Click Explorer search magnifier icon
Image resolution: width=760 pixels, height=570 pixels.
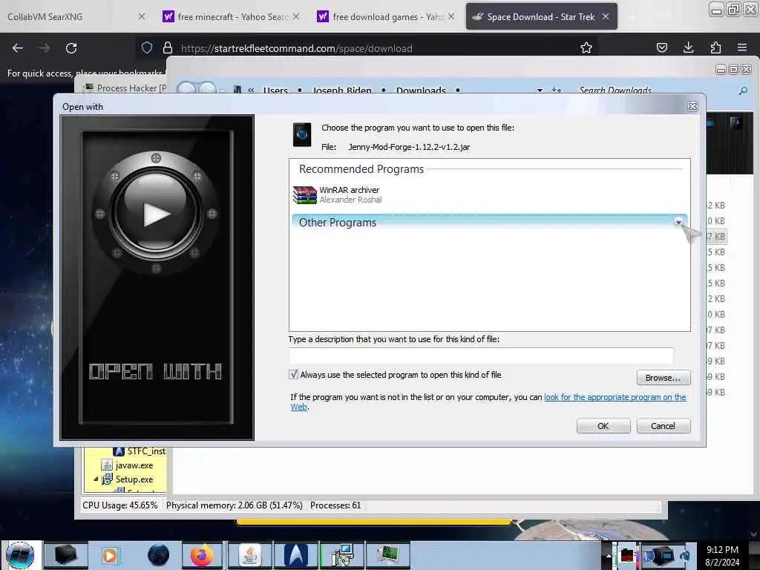pyautogui.click(x=742, y=91)
